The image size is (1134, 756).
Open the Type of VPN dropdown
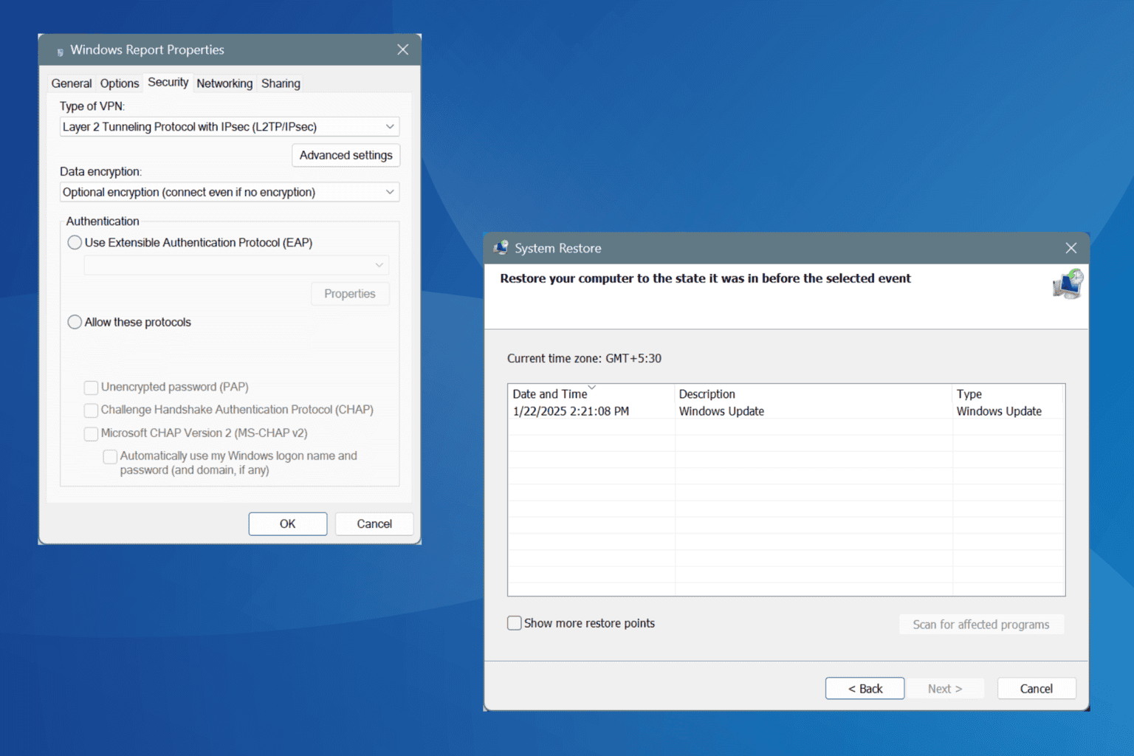point(230,127)
